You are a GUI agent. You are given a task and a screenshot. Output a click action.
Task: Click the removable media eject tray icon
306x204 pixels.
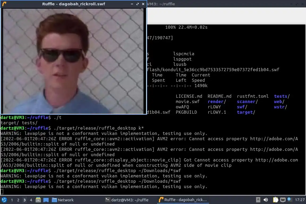(x=258, y=200)
